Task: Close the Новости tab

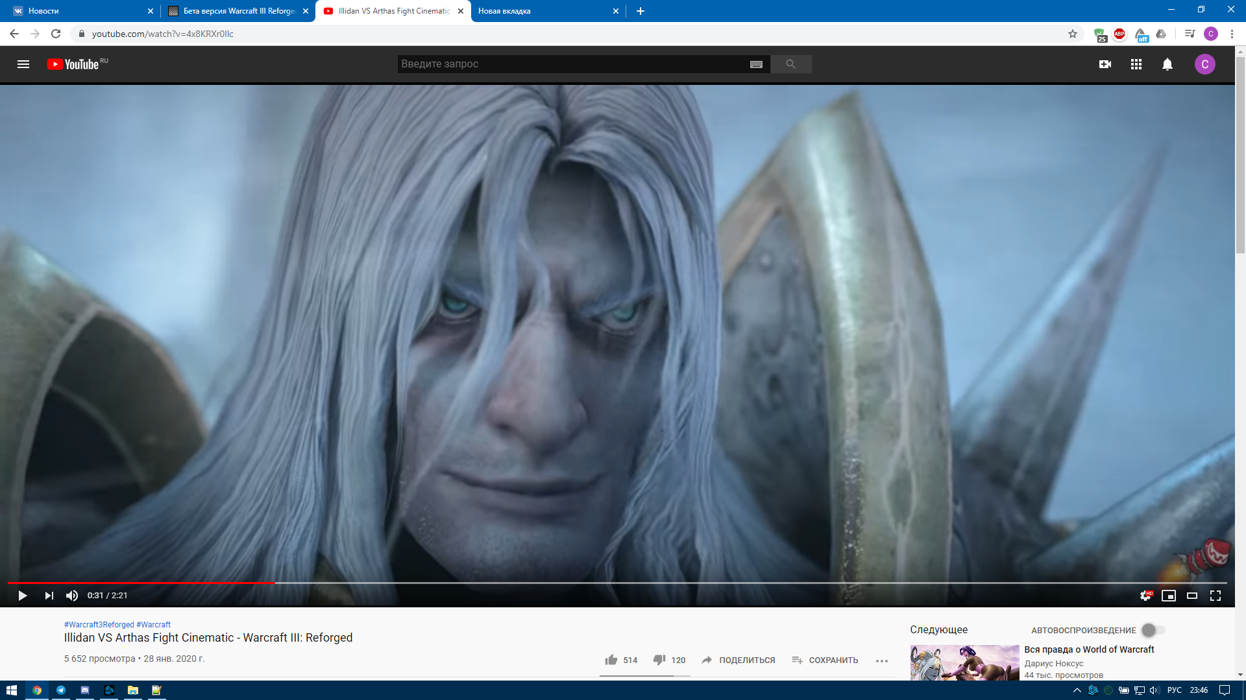Action: point(151,11)
